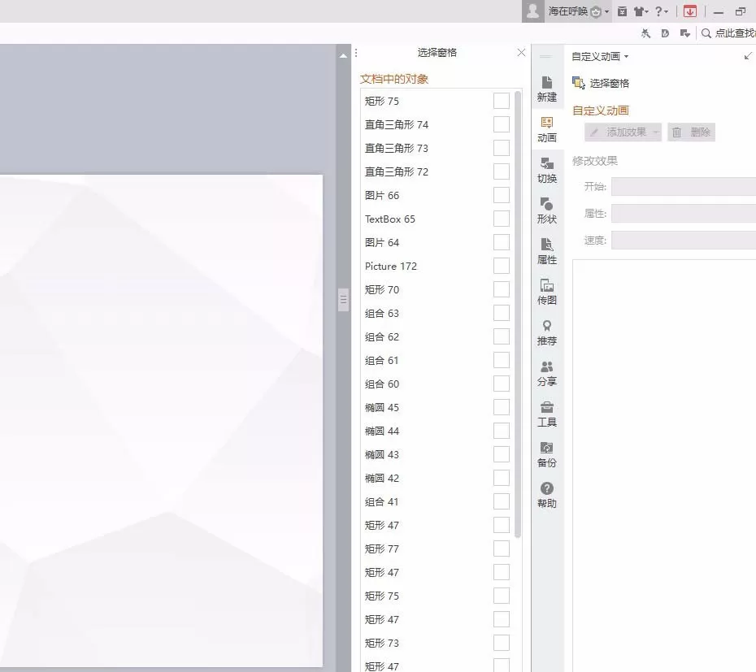Open the 属性 combo box

(684, 214)
